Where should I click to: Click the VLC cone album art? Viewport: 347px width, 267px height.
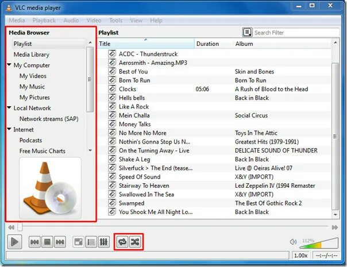click(x=50, y=188)
